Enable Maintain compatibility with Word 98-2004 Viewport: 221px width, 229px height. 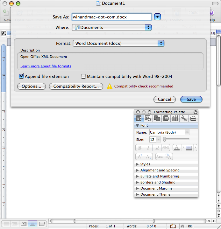point(83,76)
